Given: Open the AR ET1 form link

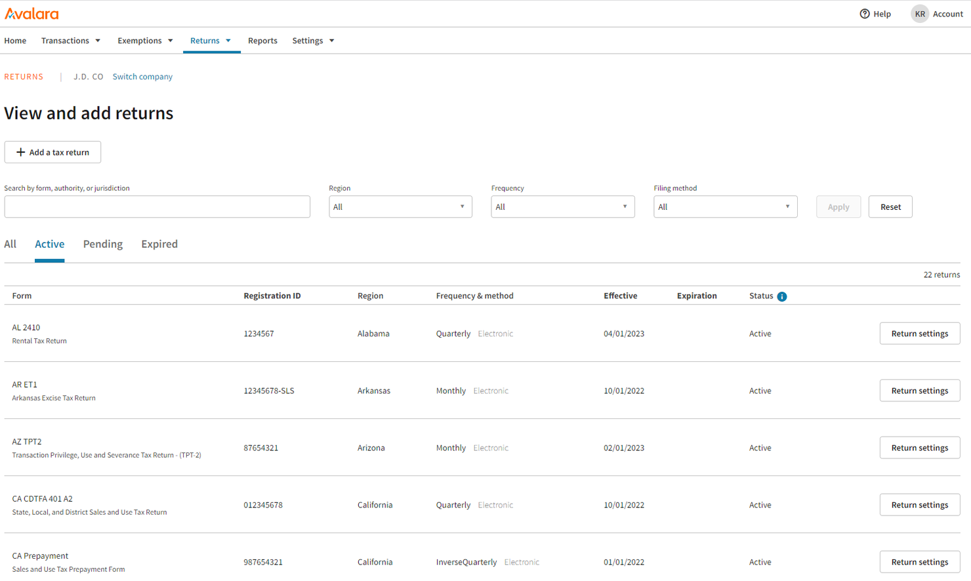Looking at the screenshot, I should coord(24,385).
